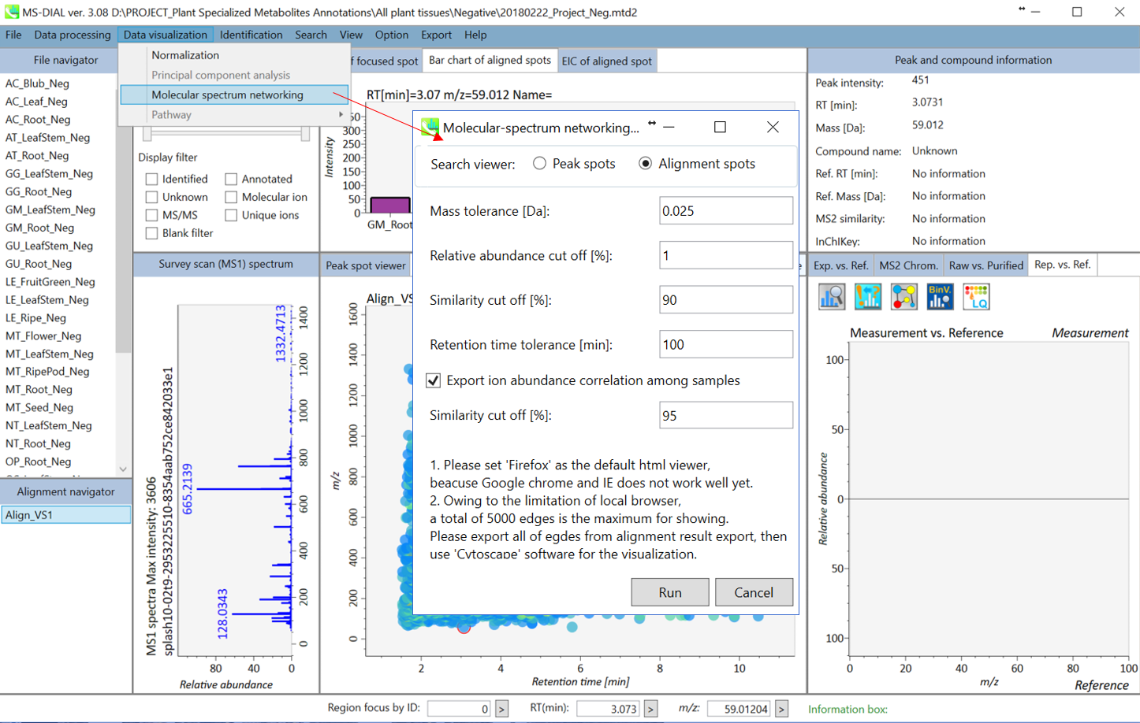Open the Identification menu
The width and height of the screenshot is (1140, 723).
[x=251, y=35]
